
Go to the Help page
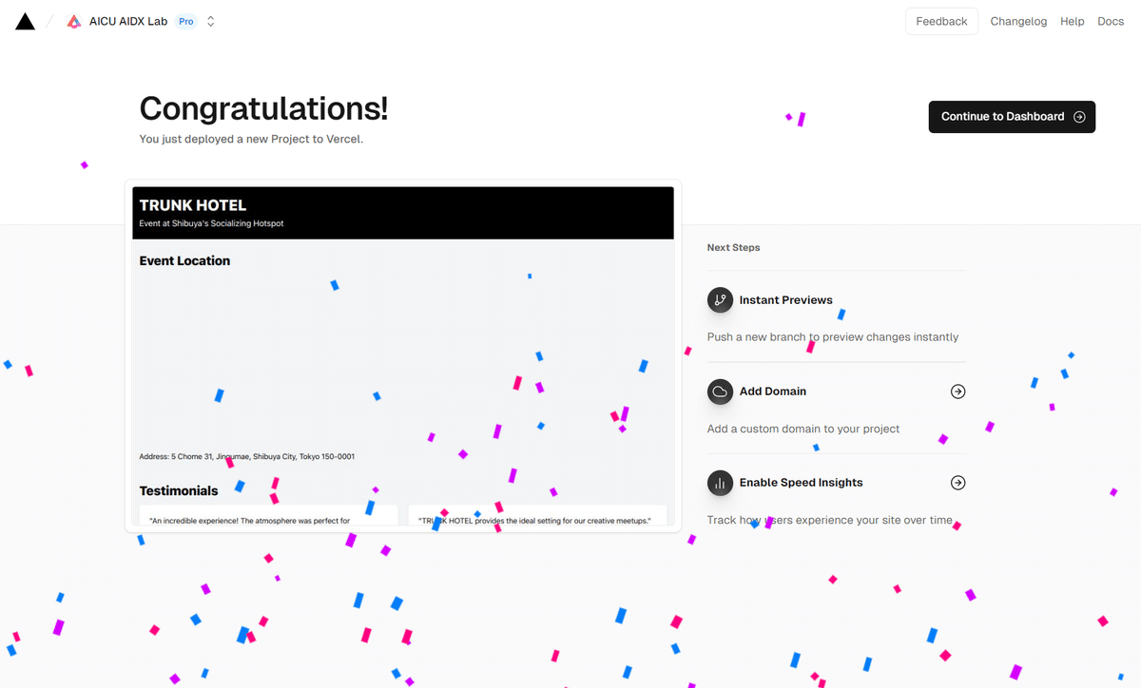tap(1073, 21)
